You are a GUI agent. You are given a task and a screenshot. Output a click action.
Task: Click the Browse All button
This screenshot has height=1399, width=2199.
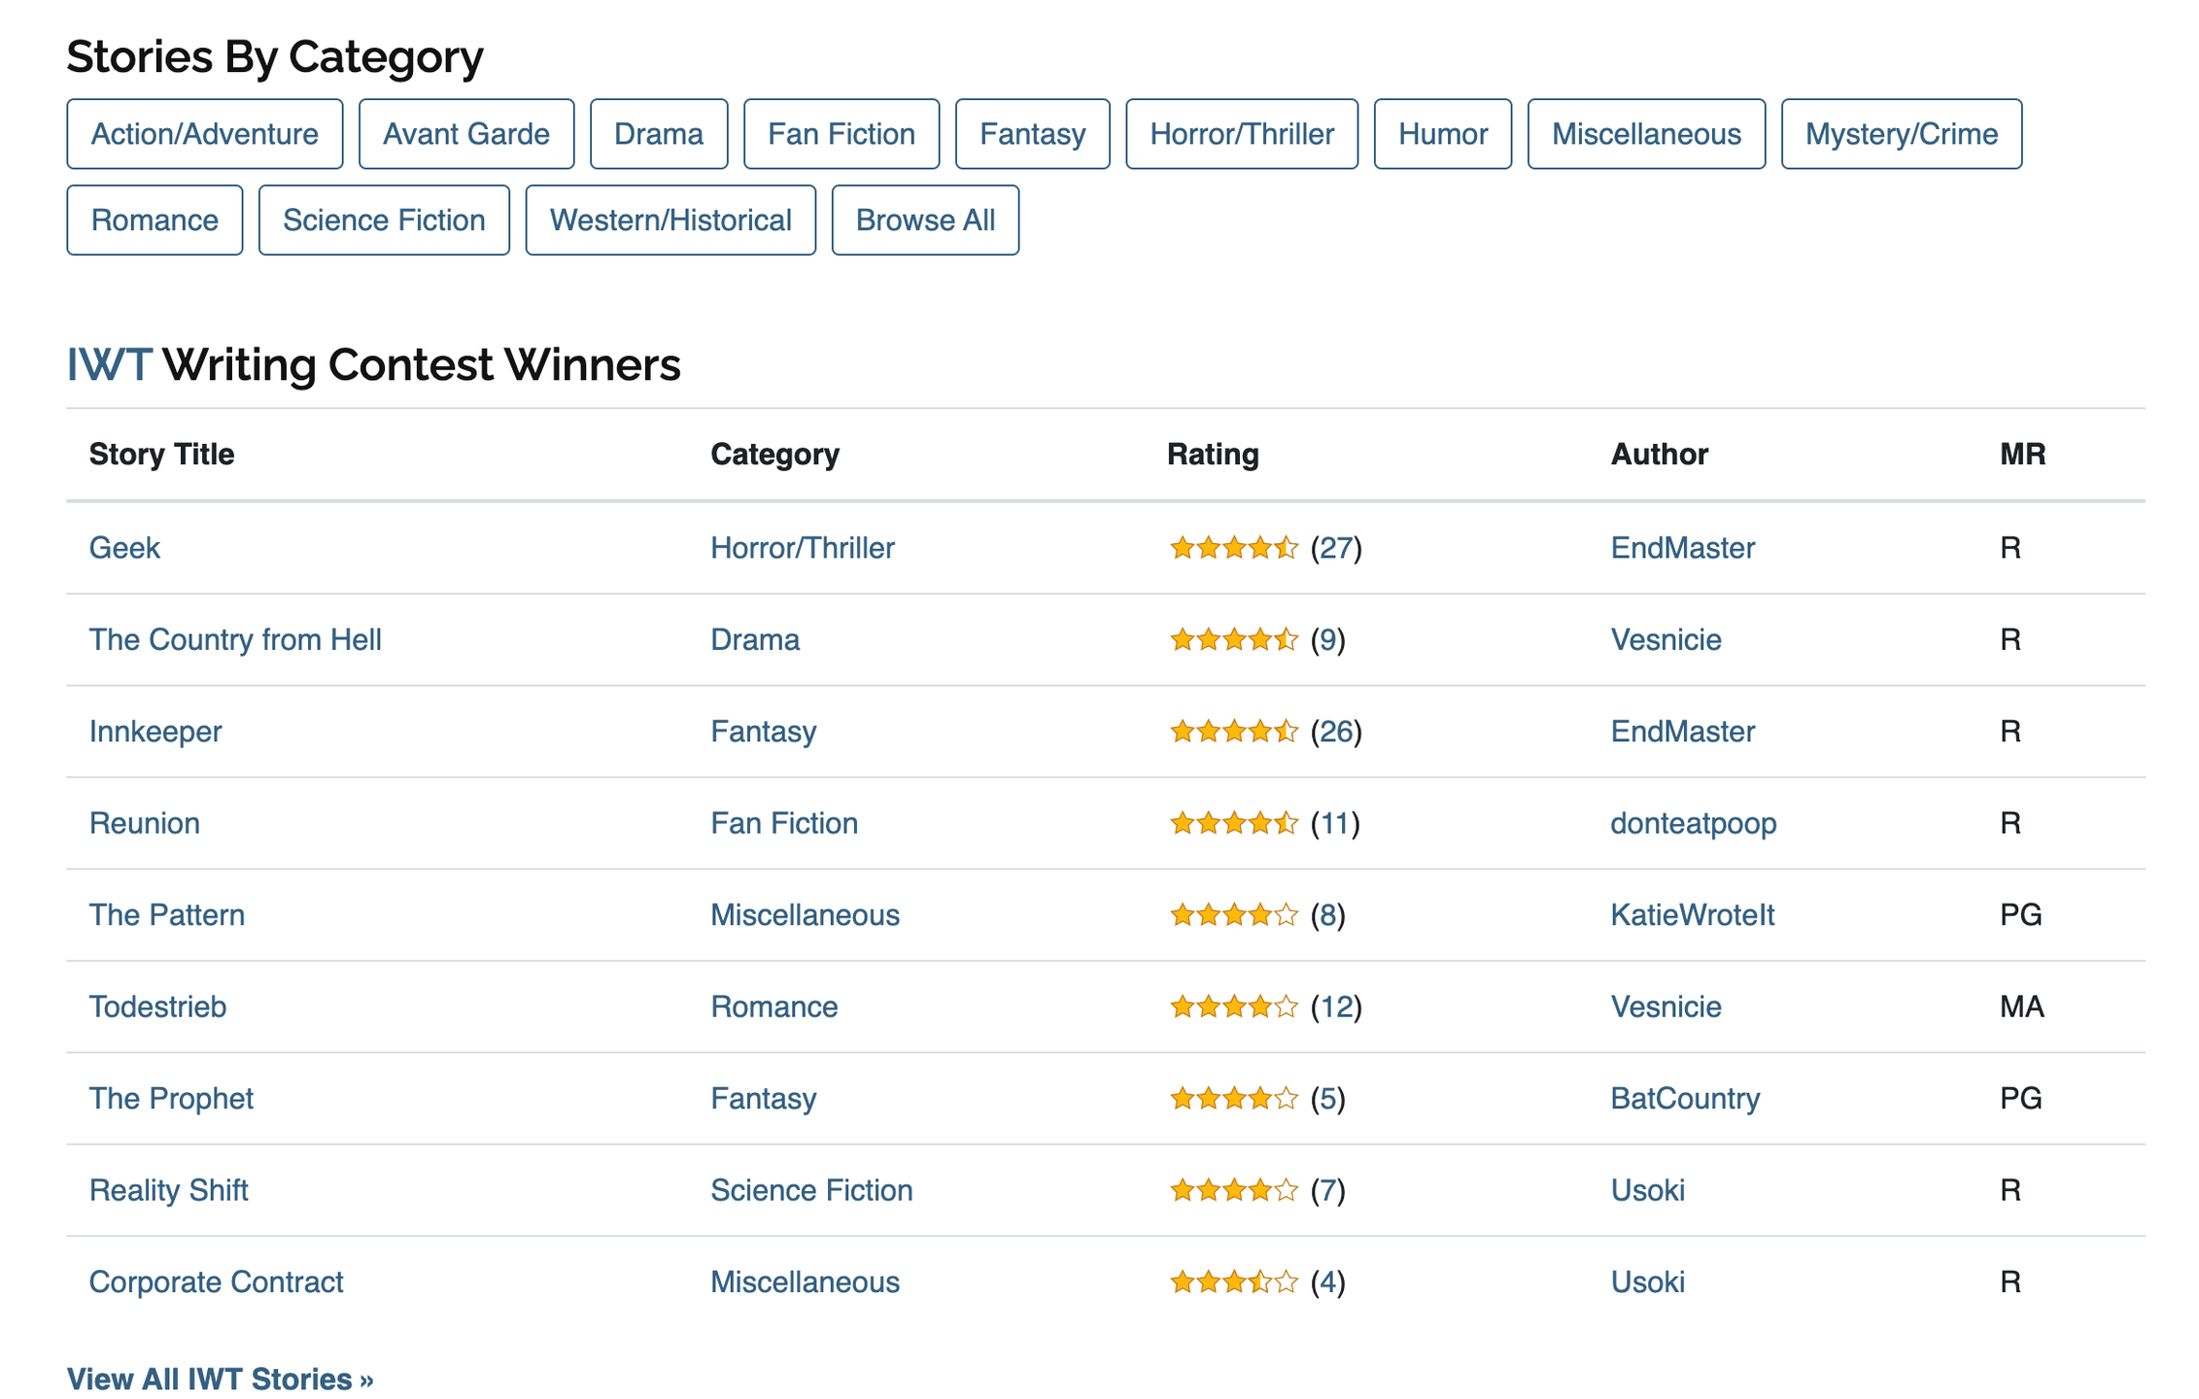(924, 221)
